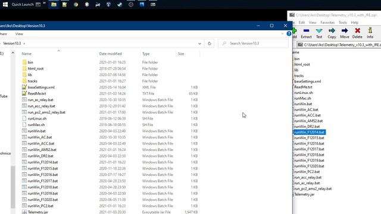Select runWin.bat in Explorer
Image resolution: width=381 pixels, height=214 pixels.
pos(36,131)
